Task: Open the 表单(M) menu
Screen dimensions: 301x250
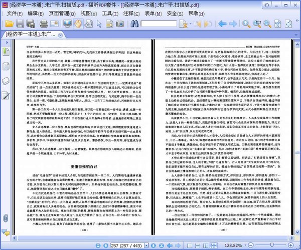Action: tap(153, 14)
